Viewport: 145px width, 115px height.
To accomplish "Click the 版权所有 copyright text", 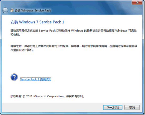I will click(x=16, y=96).
